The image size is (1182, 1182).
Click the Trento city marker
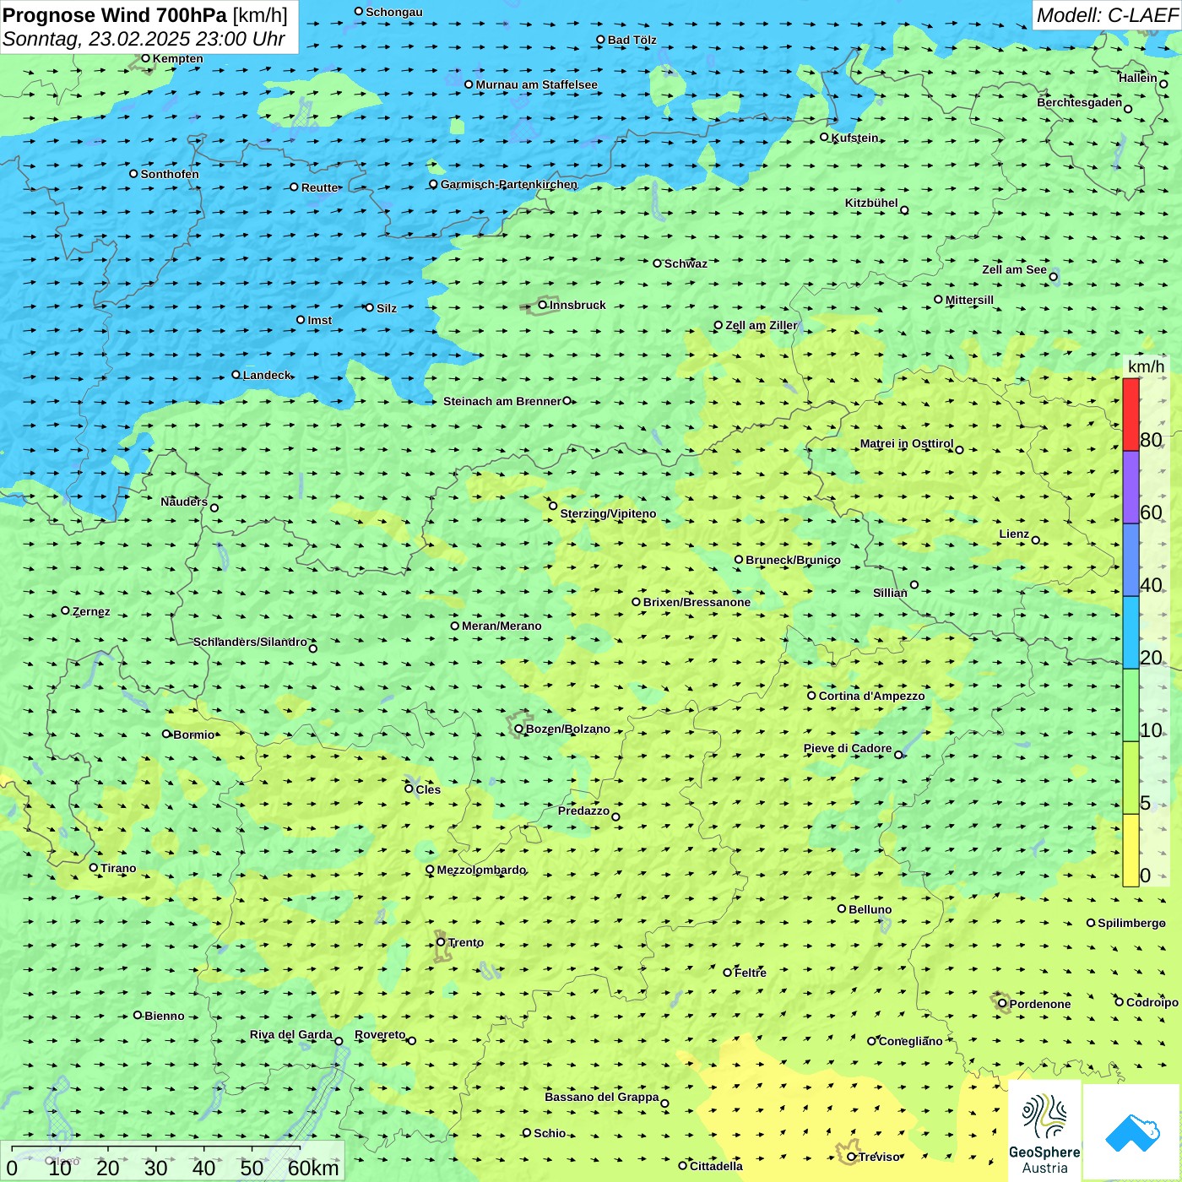point(441,942)
